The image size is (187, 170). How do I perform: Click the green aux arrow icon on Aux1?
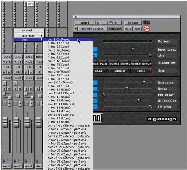coord(31,161)
